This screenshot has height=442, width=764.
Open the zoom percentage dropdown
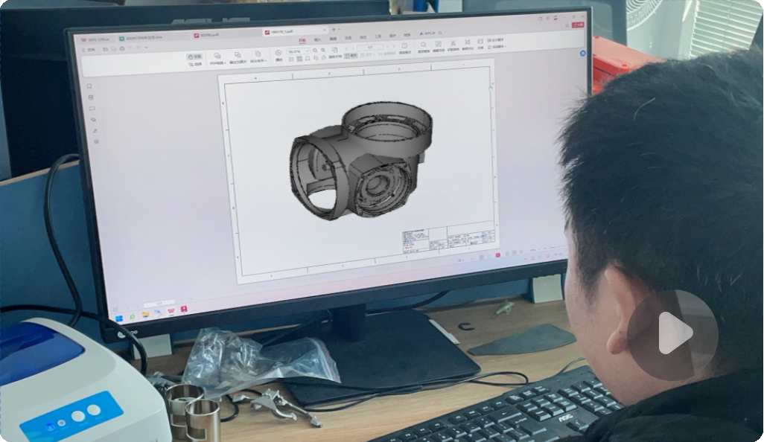298,51
